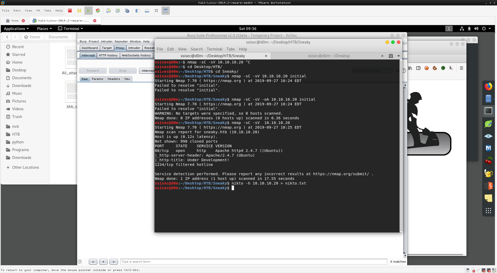Viewport: 497px width, 273px height.
Task: Click the network wired icon in top panel
Action: [x=462, y=29]
